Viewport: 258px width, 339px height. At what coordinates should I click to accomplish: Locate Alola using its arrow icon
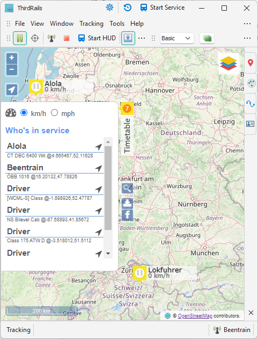pos(99,147)
